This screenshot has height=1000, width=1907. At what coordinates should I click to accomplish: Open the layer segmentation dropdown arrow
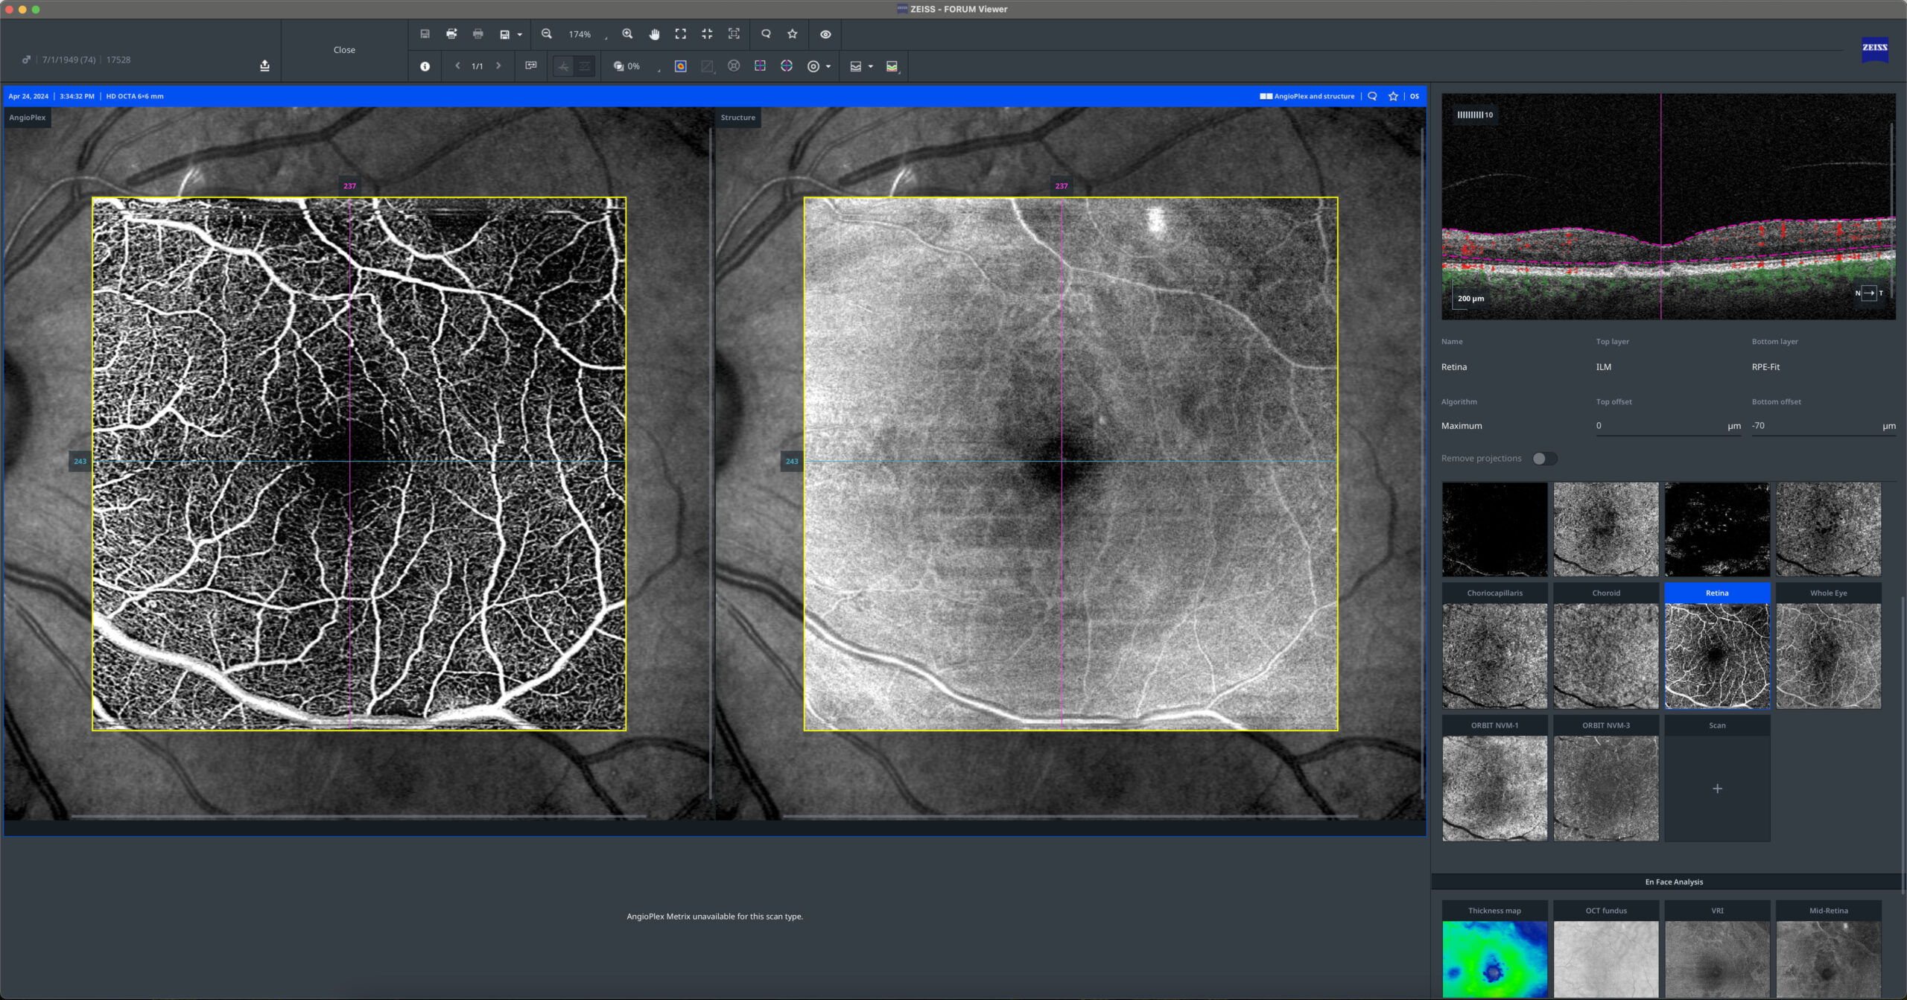870,67
